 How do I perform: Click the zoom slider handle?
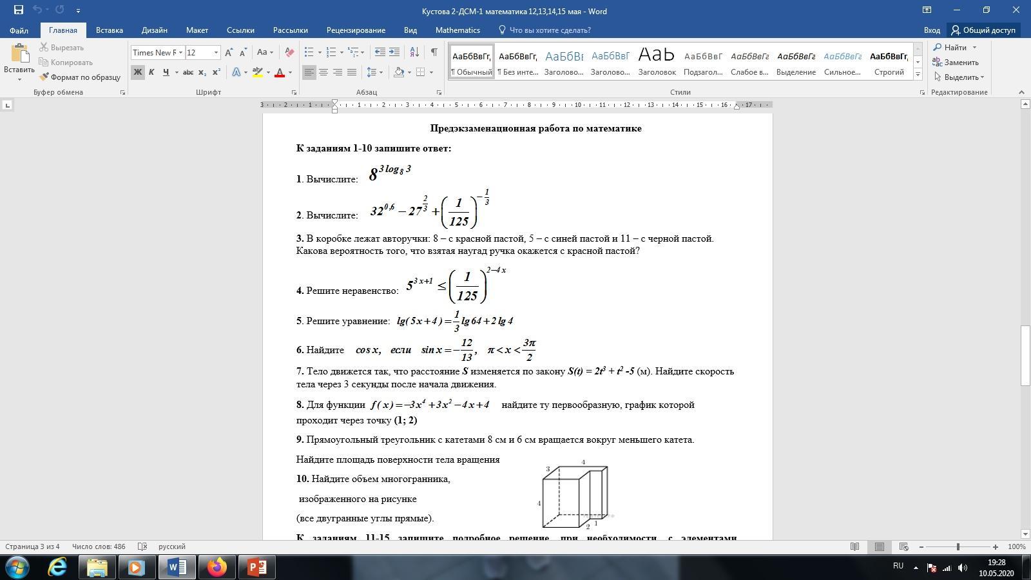pyautogui.click(x=958, y=546)
